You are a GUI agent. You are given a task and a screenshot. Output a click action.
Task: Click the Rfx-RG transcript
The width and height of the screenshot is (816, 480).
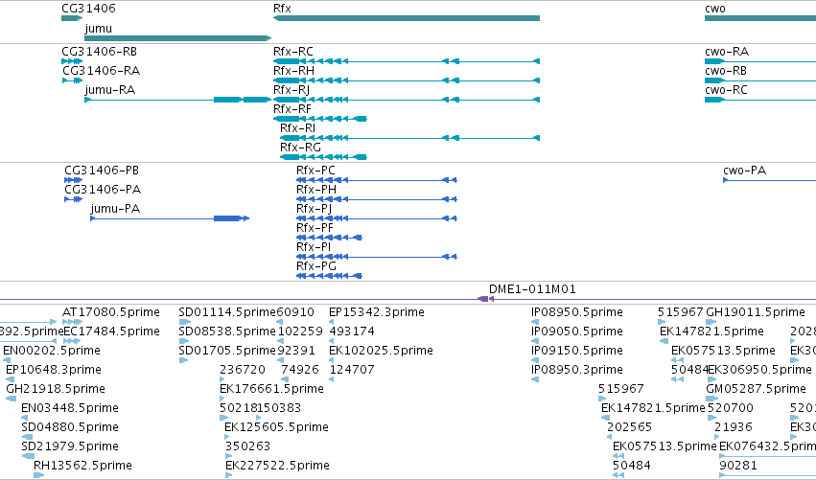(323, 157)
